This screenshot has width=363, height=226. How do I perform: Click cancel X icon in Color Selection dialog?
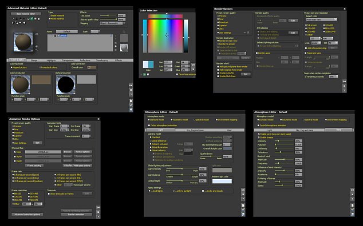pos(193,69)
